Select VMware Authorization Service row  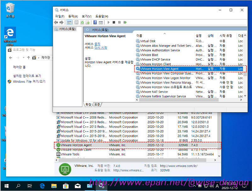(x=189, y=50)
